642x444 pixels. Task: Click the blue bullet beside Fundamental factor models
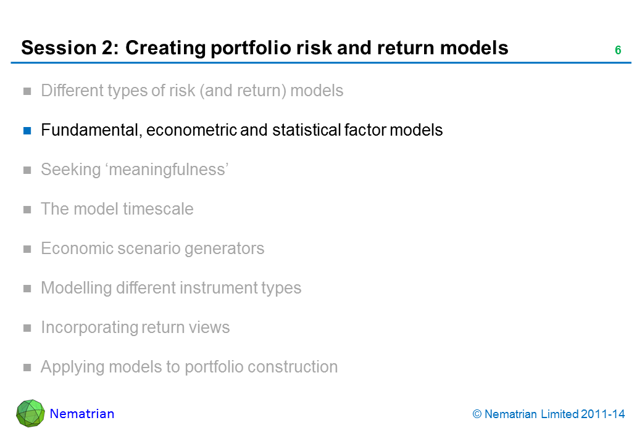click(x=27, y=131)
